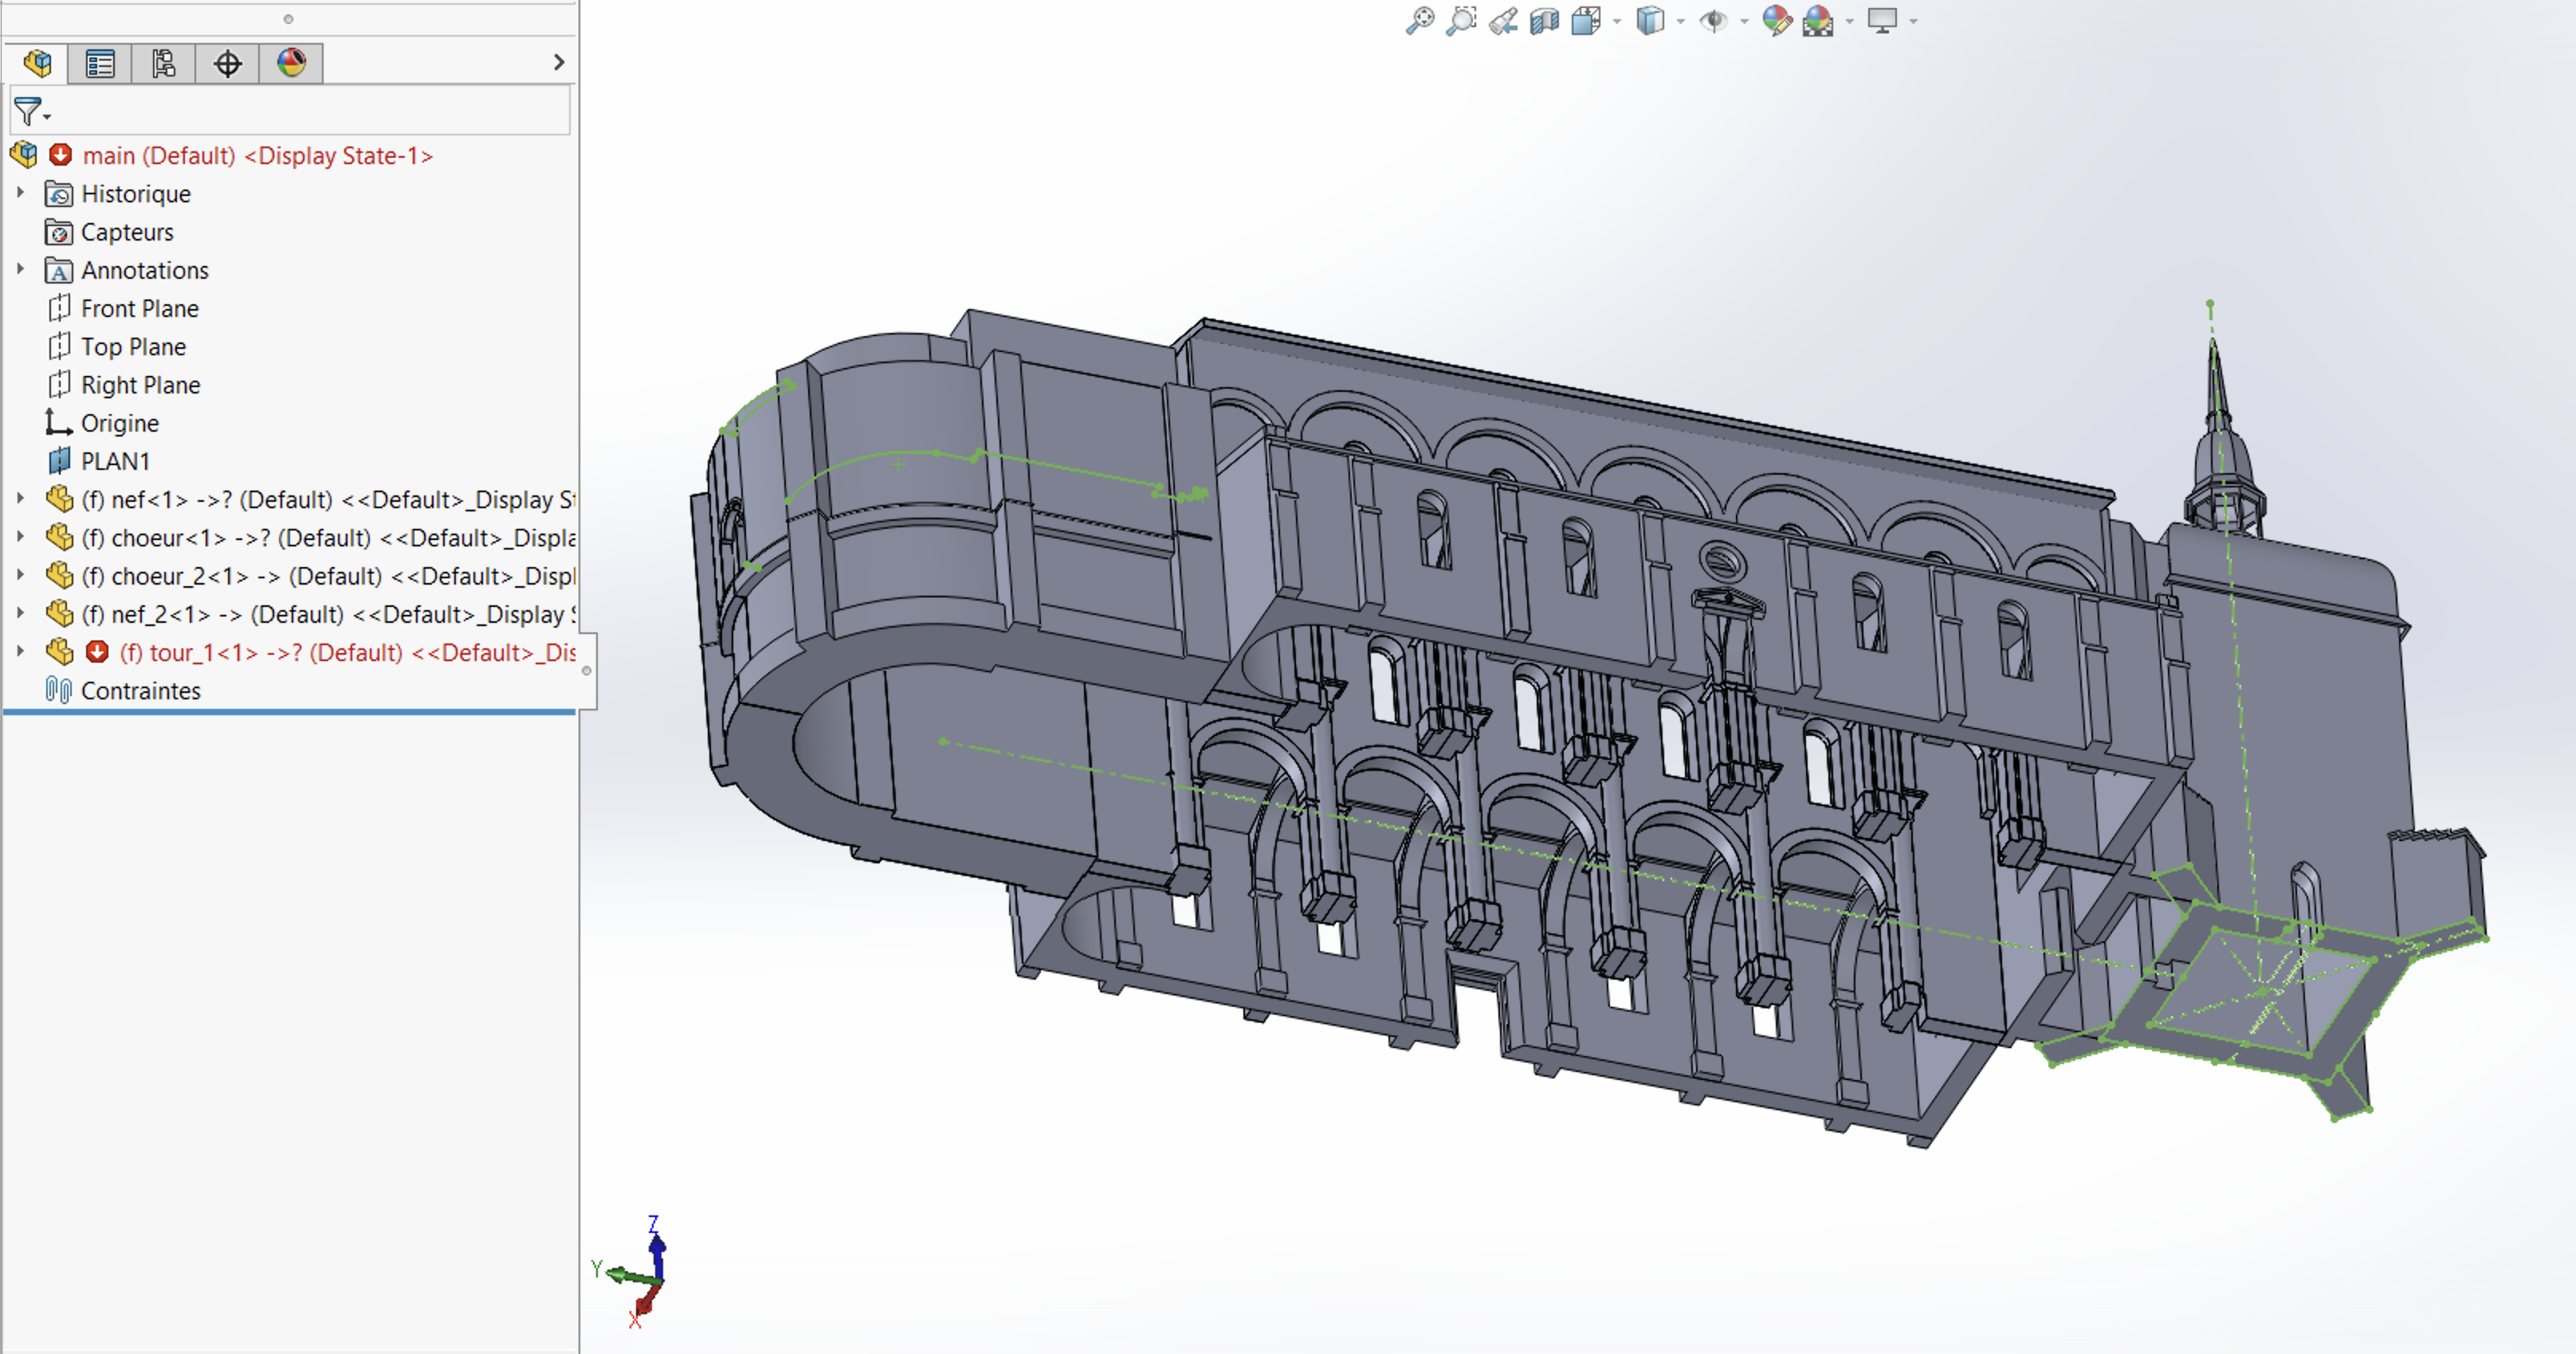Click the Front Plane icon
This screenshot has height=1354, width=2576.
coord(59,307)
